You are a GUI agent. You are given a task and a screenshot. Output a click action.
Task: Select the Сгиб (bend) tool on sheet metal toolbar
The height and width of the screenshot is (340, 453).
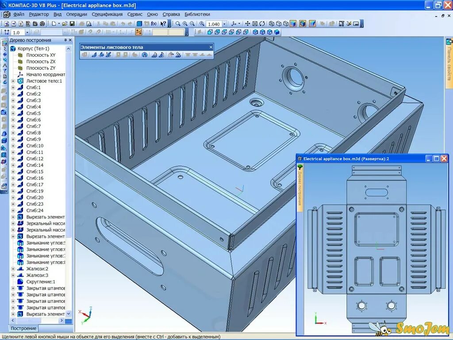tap(95, 54)
